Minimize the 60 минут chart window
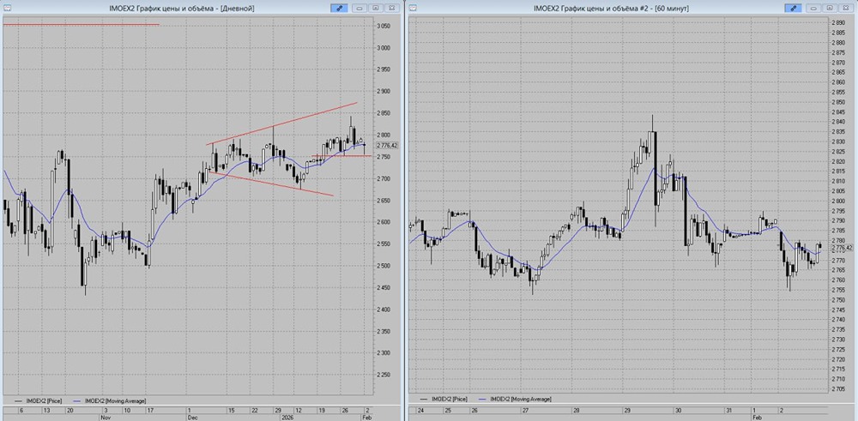This screenshot has width=858, height=421. pyautogui.click(x=814, y=8)
